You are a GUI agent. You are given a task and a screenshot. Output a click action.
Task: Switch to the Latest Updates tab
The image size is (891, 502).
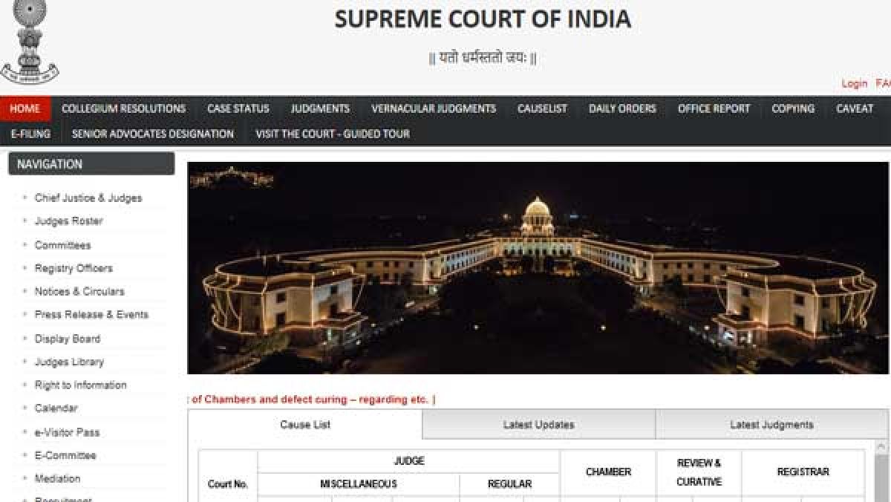pyautogui.click(x=539, y=425)
